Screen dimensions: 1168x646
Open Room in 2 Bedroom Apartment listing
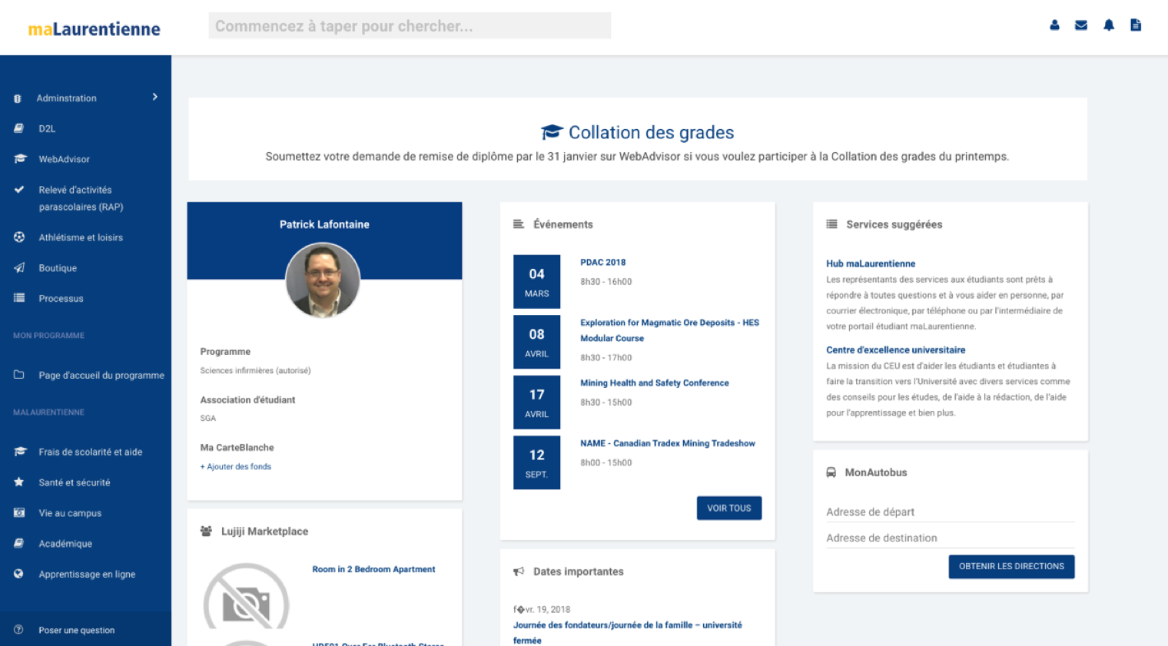coord(373,569)
